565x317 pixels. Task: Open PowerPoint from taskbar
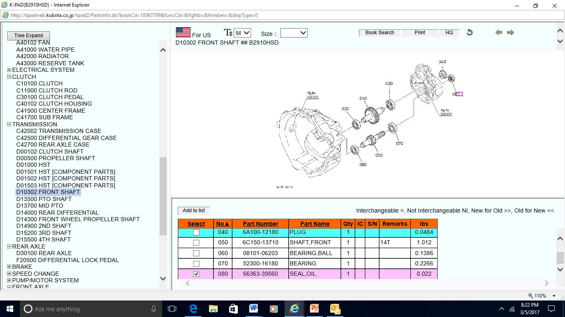pyautogui.click(x=314, y=309)
